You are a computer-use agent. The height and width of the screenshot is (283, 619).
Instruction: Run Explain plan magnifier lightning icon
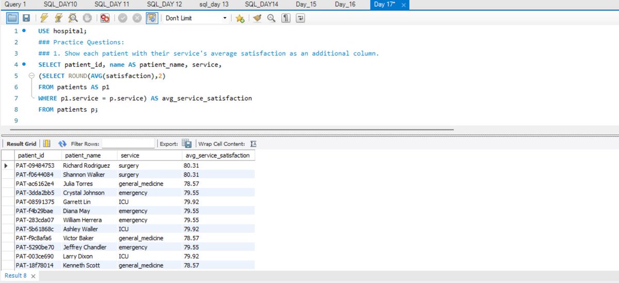[x=73, y=18]
